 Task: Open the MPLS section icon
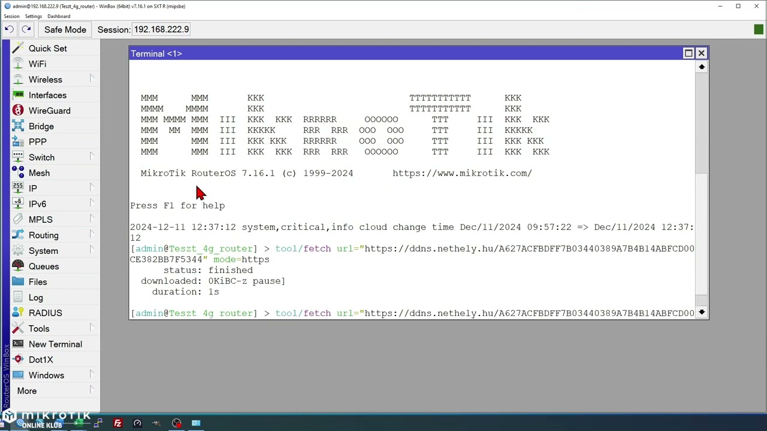pos(18,220)
